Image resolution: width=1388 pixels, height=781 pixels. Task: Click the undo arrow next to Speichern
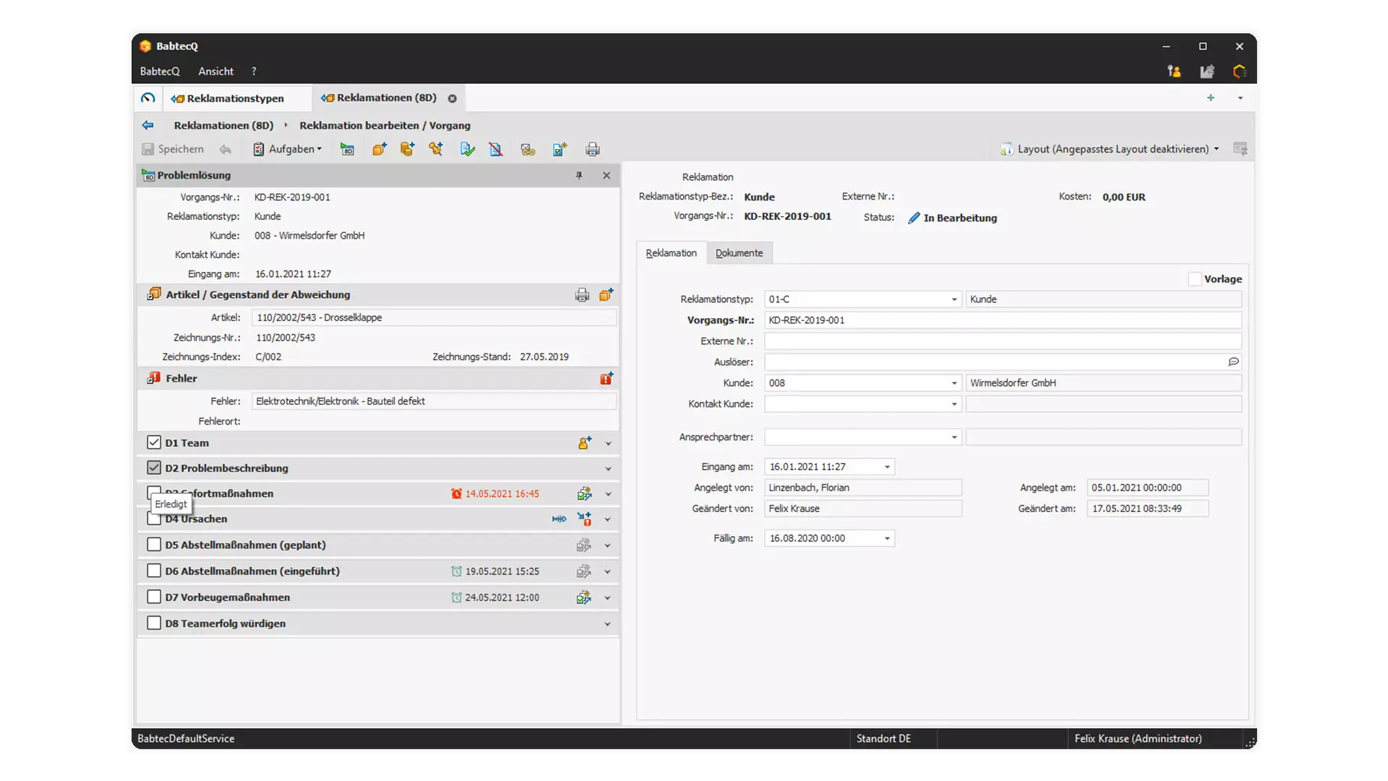click(226, 149)
